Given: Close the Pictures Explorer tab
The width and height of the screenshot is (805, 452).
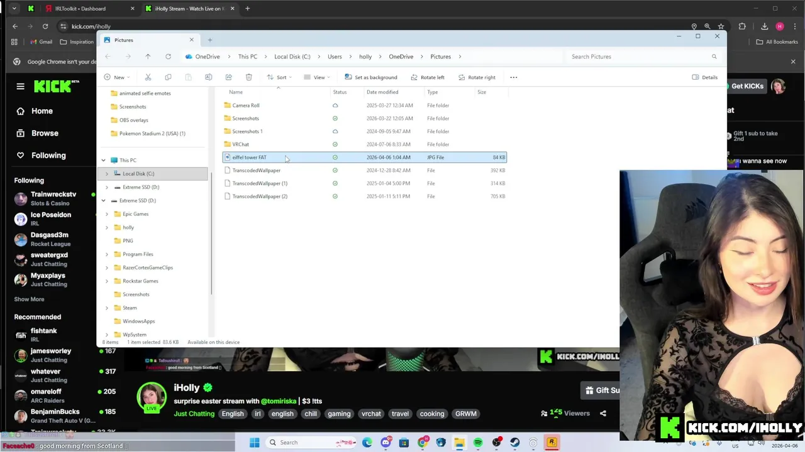Looking at the screenshot, I should 191,40.
